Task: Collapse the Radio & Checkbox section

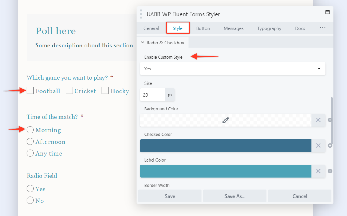Action: [x=163, y=43]
